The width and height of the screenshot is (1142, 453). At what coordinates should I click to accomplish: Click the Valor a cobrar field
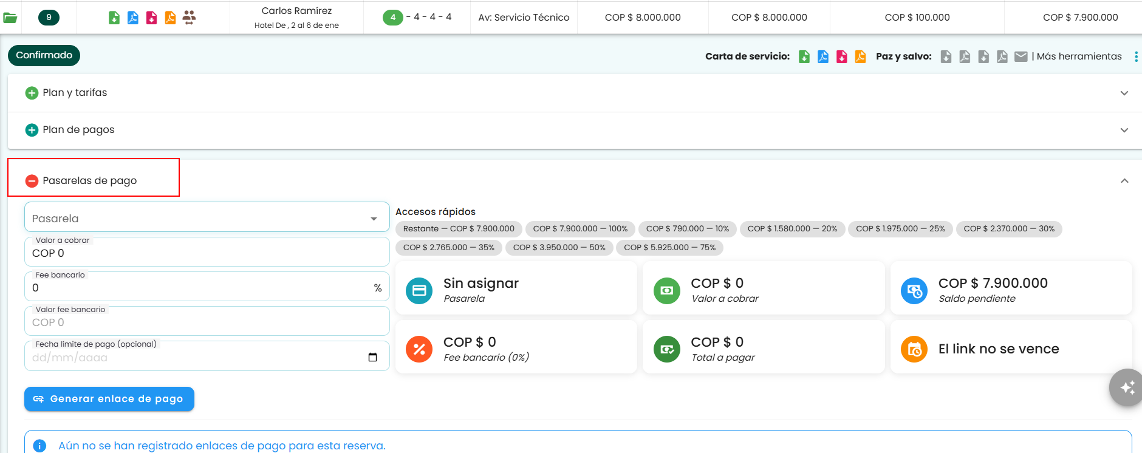pos(207,252)
